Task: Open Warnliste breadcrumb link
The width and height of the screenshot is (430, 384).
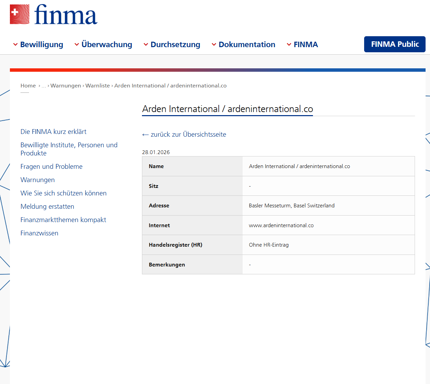Action: click(x=98, y=86)
